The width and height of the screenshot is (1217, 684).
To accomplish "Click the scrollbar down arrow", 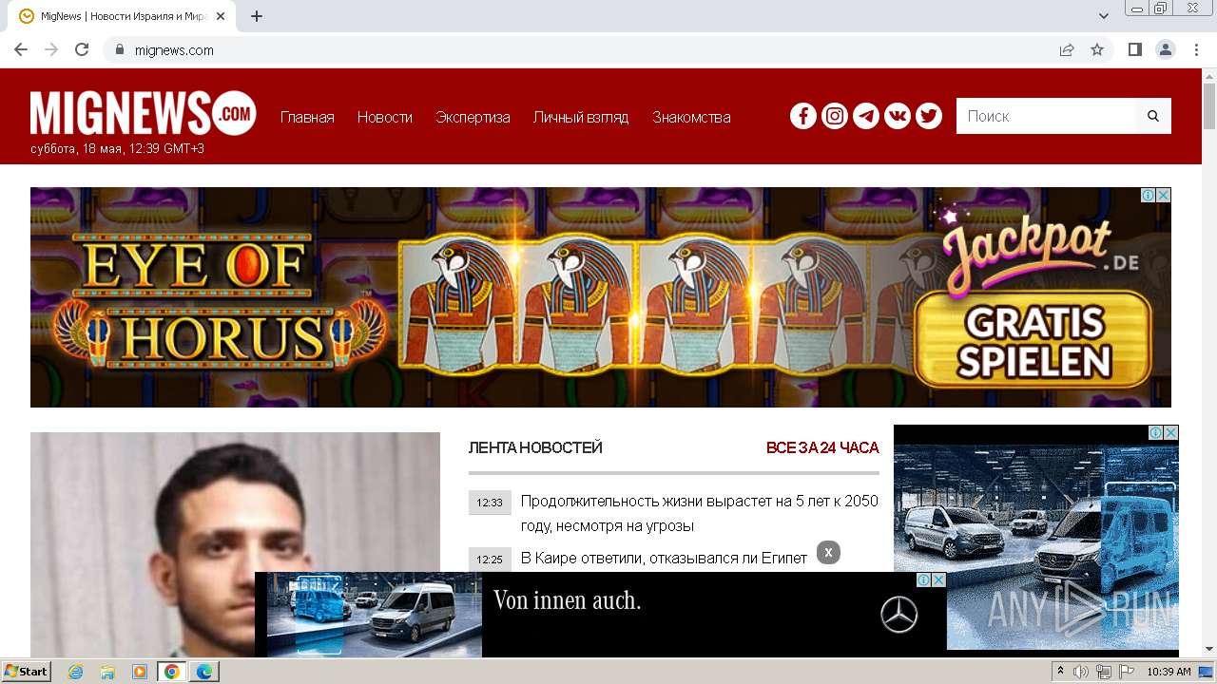I will point(1209,650).
